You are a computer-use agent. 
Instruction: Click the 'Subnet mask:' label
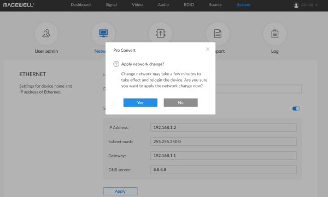pyautogui.click(x=121, y=141)
